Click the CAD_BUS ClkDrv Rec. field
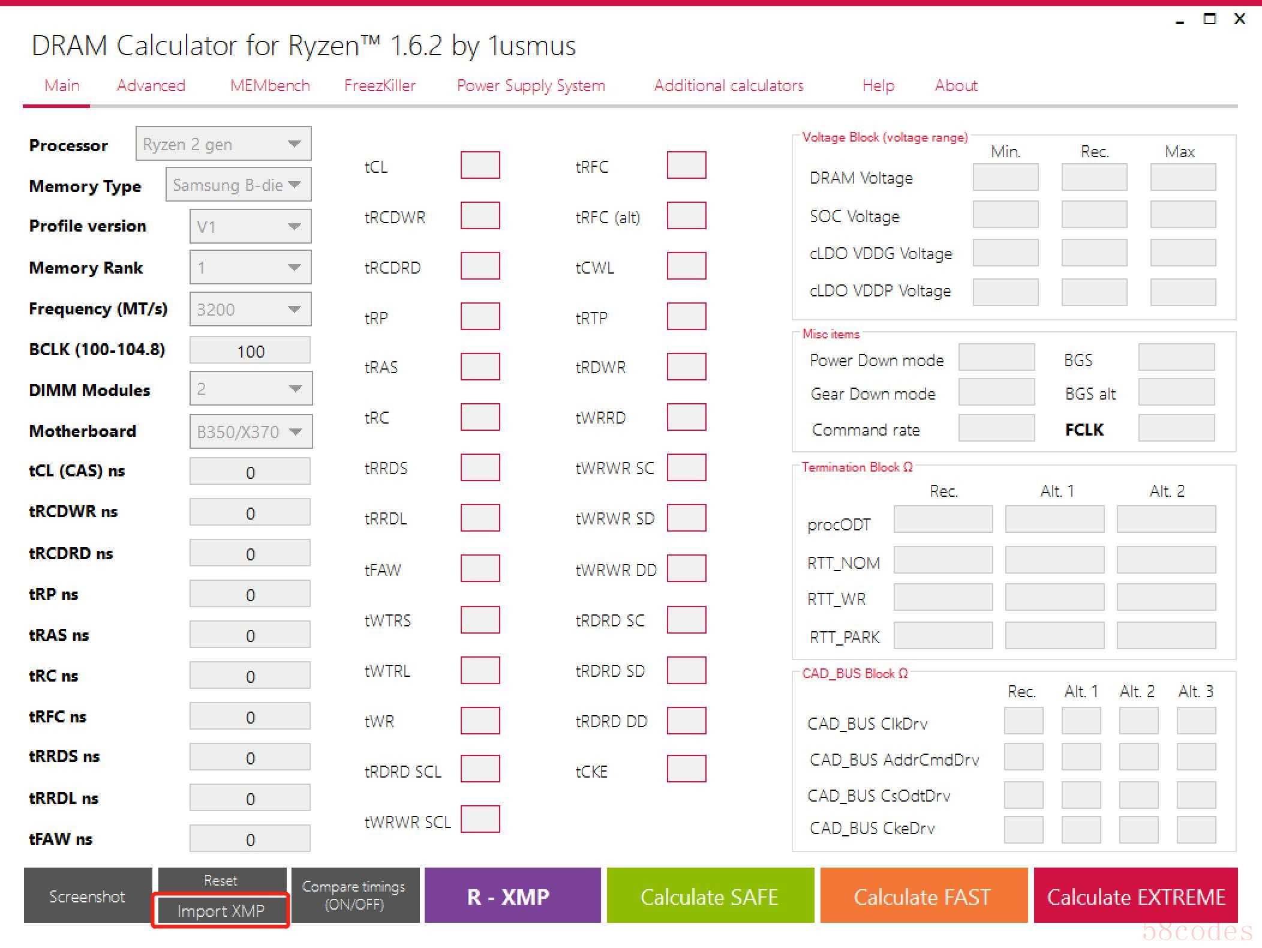 pos(1023,721)
